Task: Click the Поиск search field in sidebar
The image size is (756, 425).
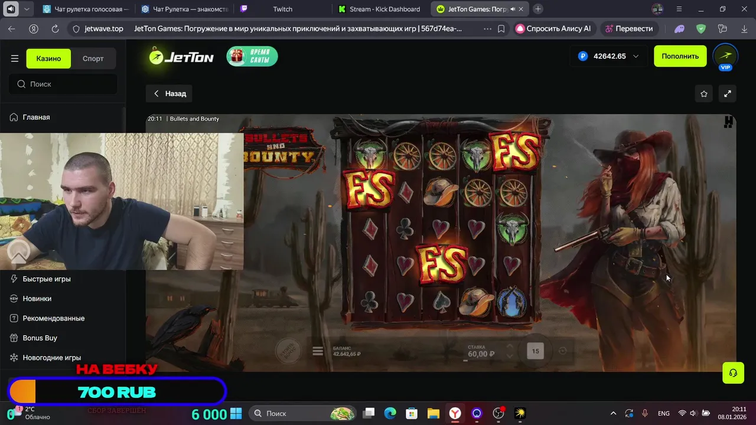Action: pyautogui.click(x=63, y=84)
